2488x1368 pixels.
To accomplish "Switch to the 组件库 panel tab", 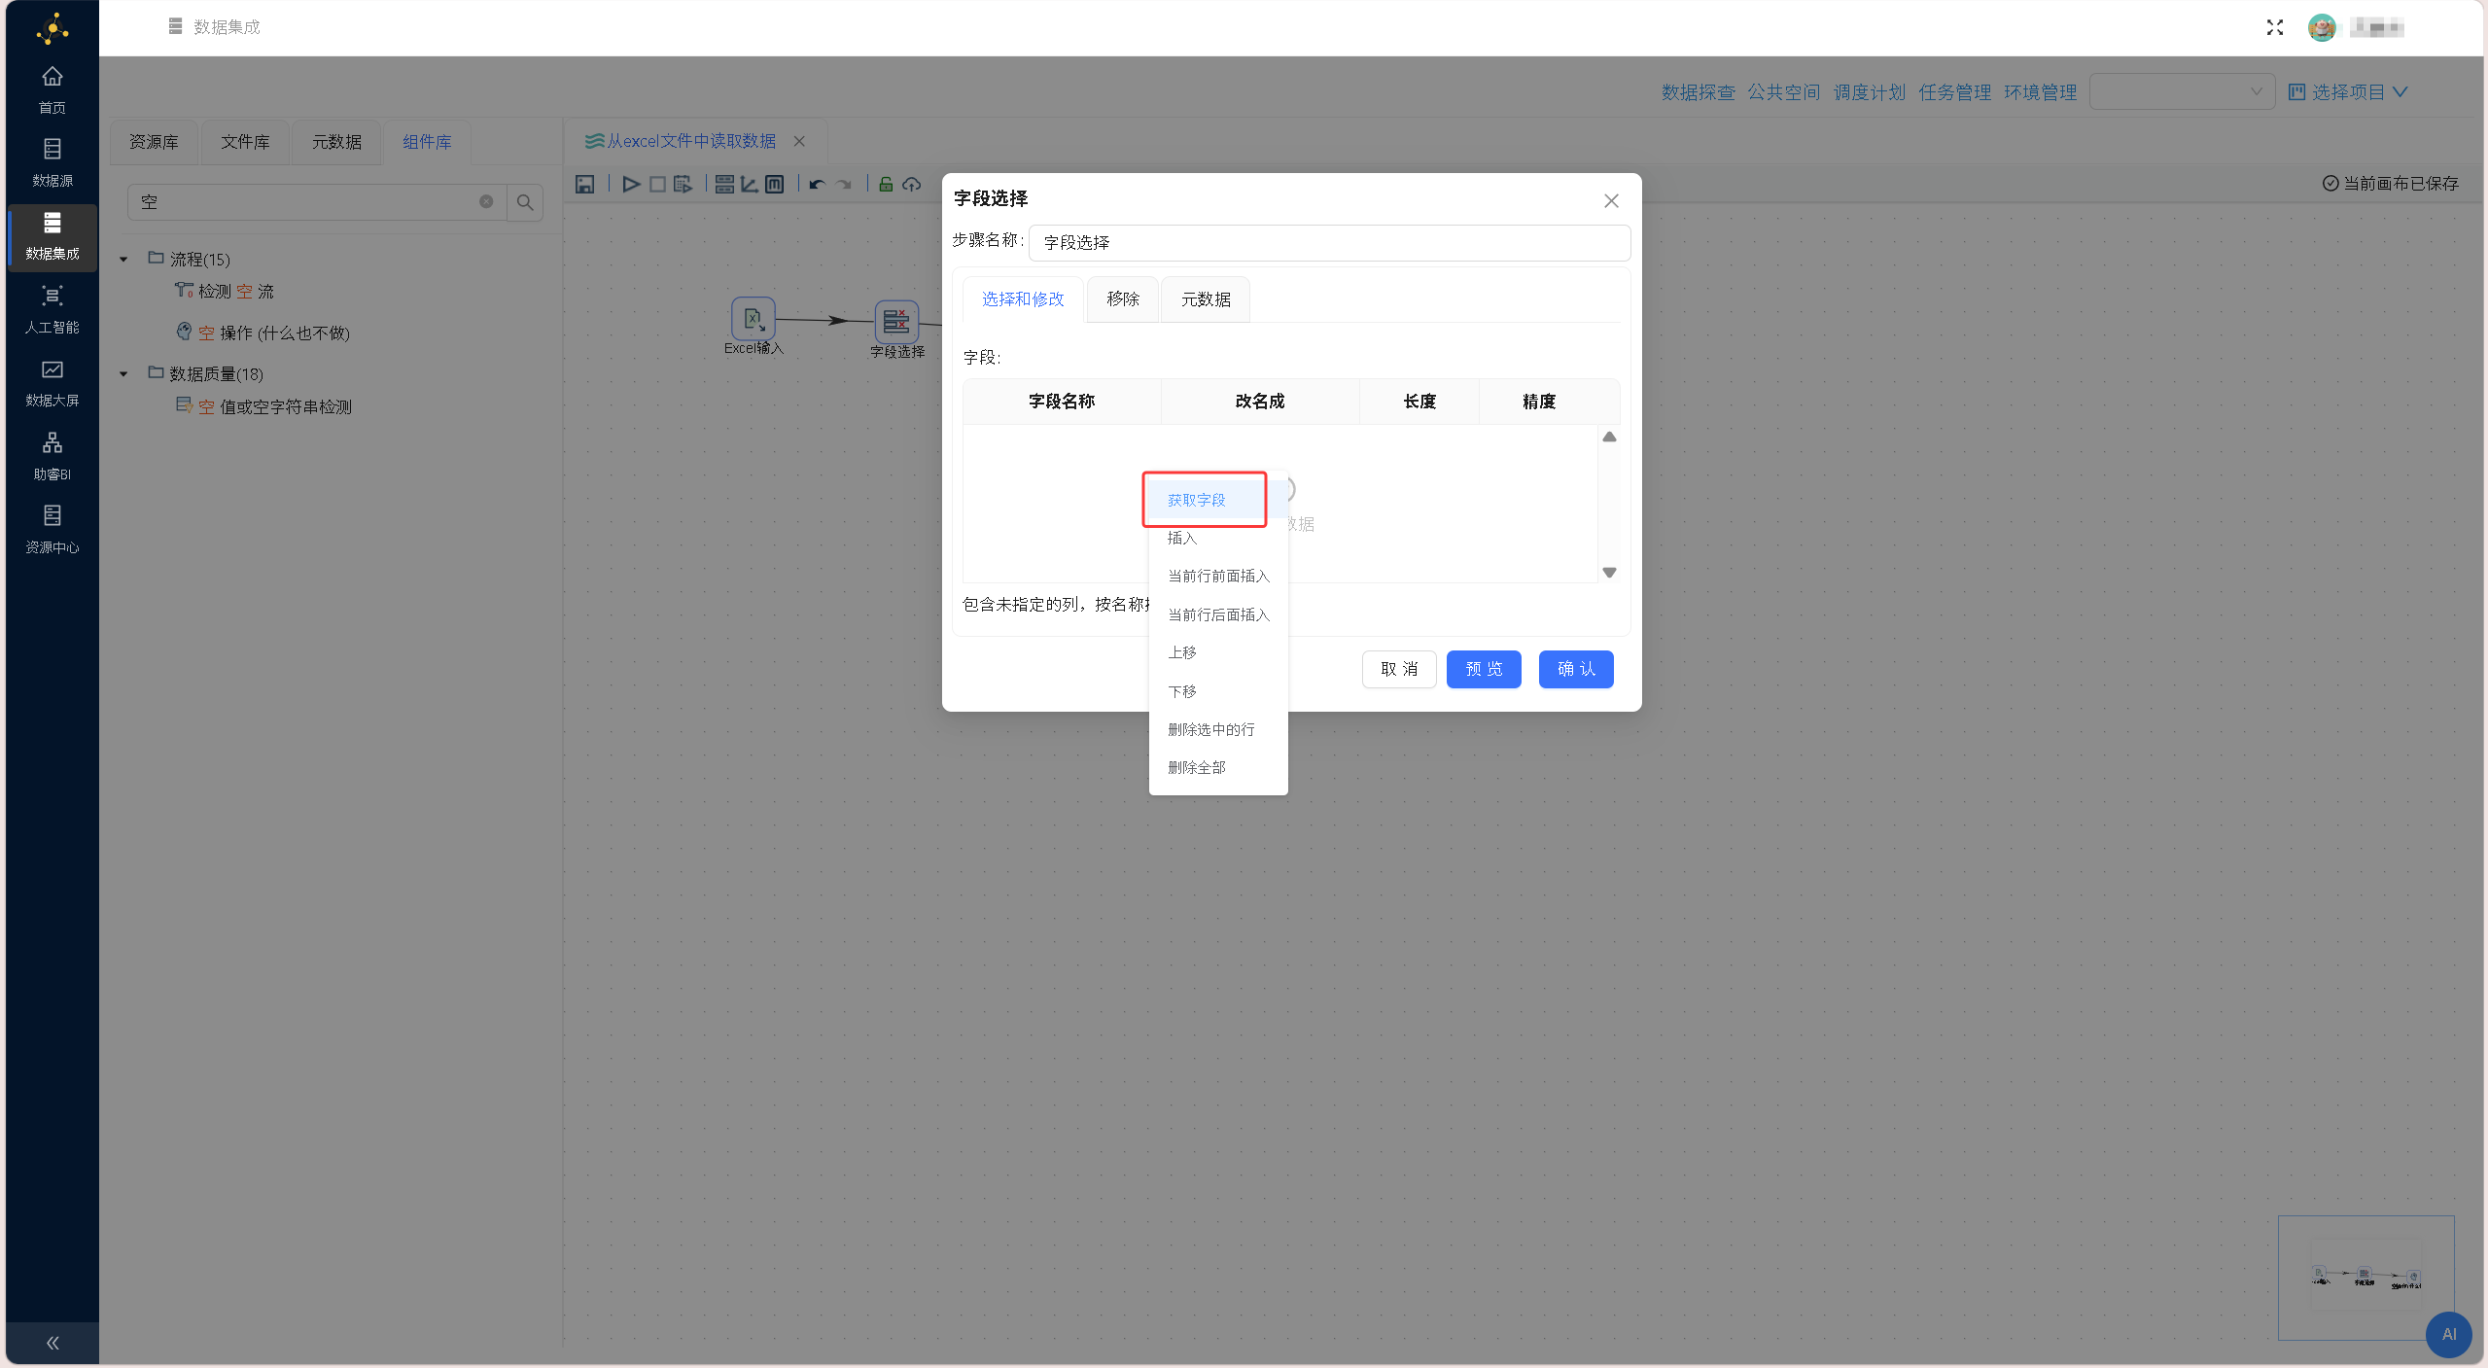I will (427, 142).
